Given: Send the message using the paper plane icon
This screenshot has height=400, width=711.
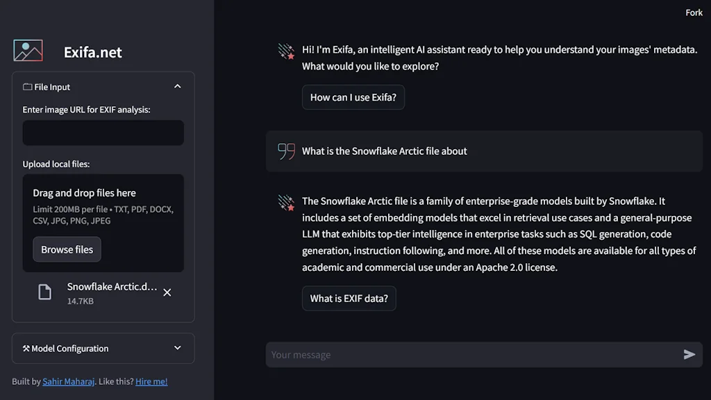Looking at the screenshot, I should [x=689, y=354].
